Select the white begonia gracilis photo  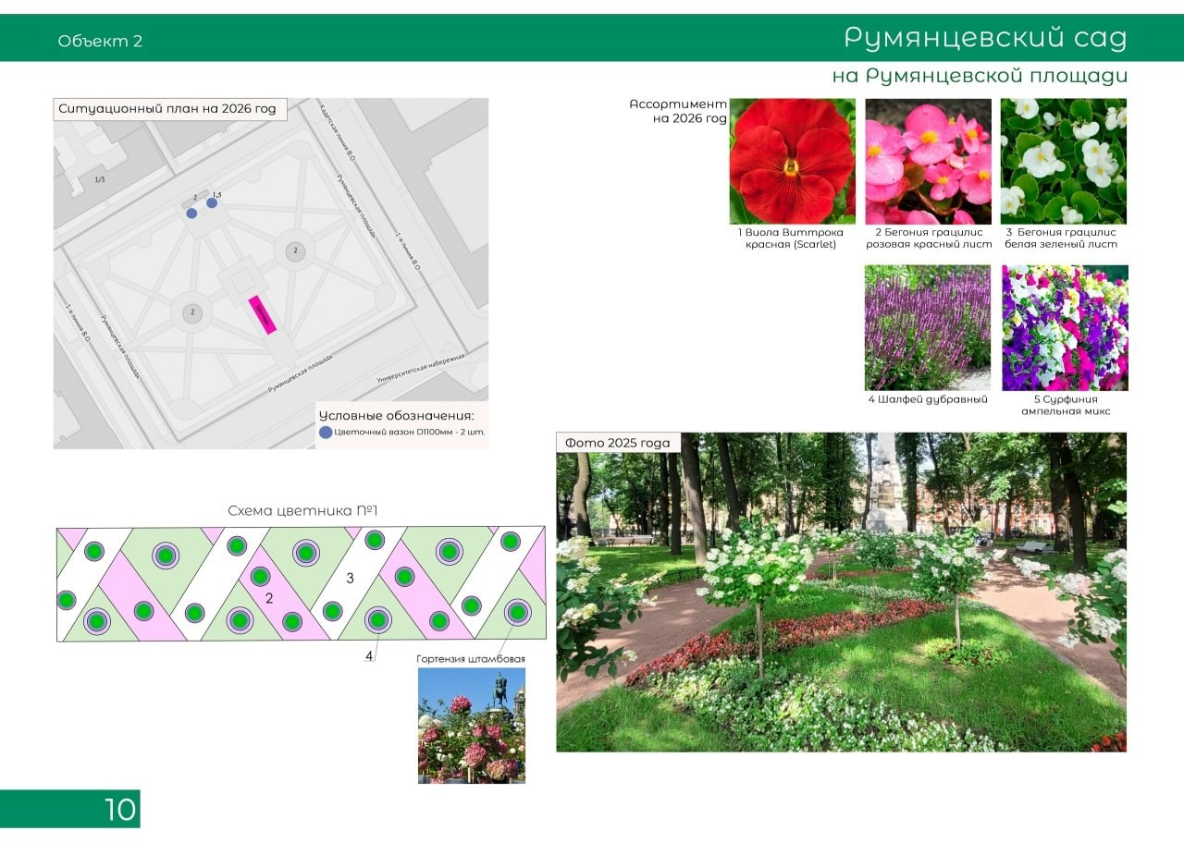pos(1063,161)
